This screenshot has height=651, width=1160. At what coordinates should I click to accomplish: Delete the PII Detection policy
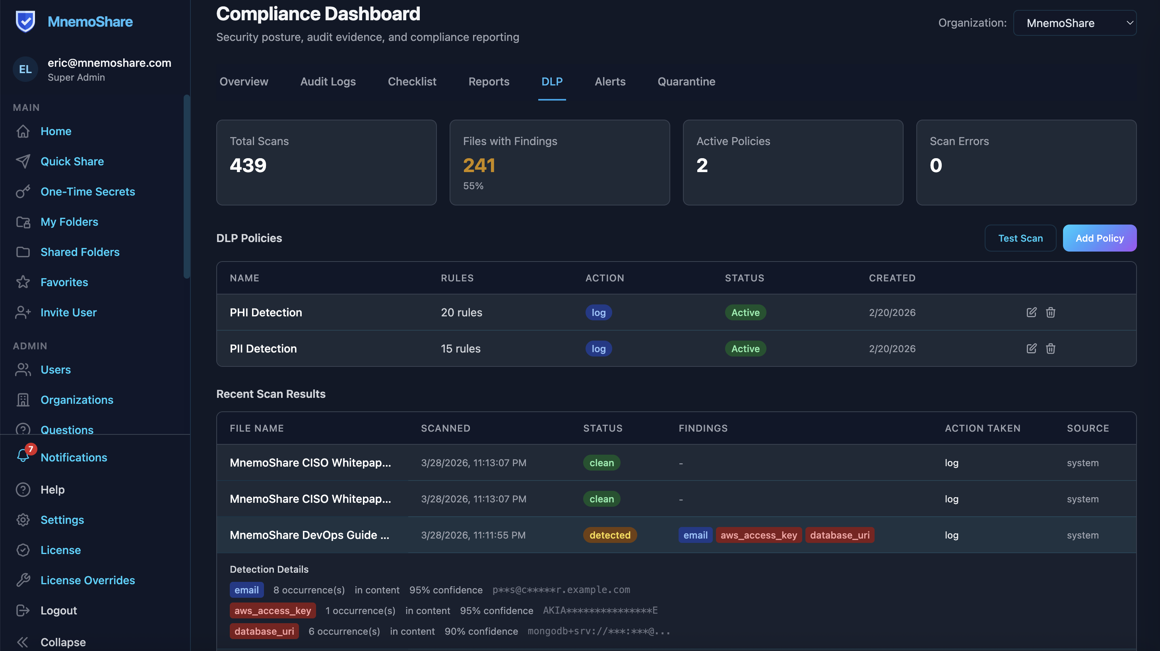1050,349
